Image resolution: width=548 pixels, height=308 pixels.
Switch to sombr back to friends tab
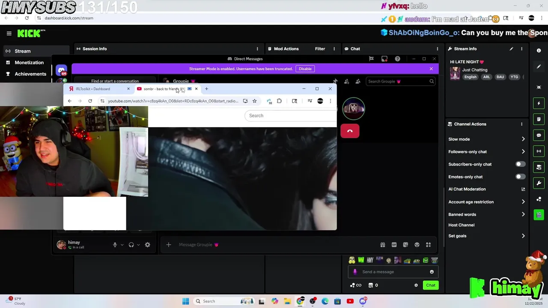tap(167, 89)
